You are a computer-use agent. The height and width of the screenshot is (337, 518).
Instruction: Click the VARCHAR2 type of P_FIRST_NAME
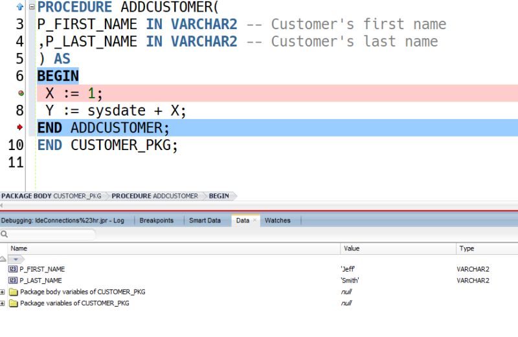[x=473, y=269]
